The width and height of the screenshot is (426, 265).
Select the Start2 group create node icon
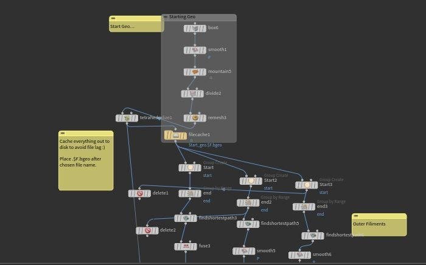coord(251,181)
